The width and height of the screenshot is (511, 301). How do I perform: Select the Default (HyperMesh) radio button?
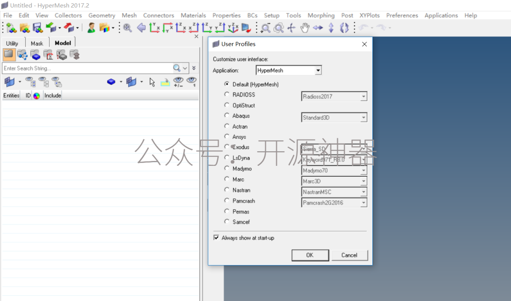click(x=227, y=84)
